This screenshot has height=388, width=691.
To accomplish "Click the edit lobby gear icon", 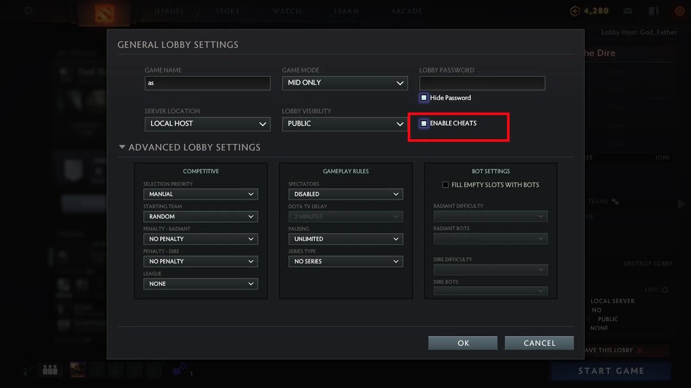I will point(665,290).
